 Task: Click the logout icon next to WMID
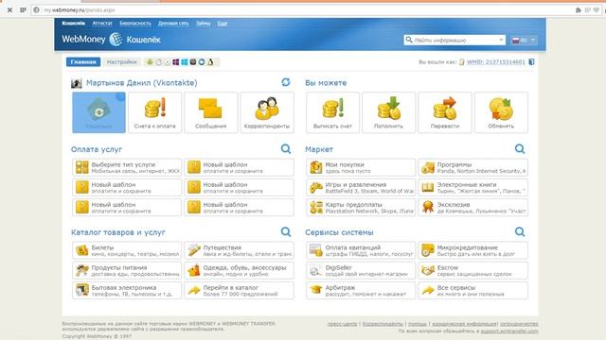tap(531, 62)
